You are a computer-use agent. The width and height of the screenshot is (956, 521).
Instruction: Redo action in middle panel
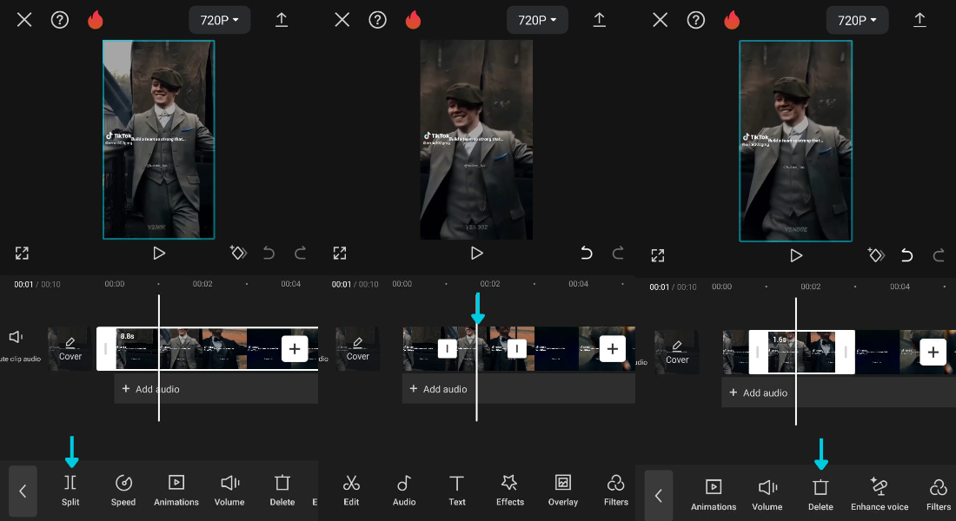point(618,253)
